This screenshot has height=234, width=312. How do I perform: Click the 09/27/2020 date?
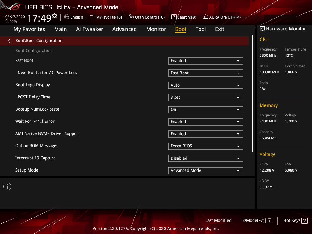click(15, 17)
